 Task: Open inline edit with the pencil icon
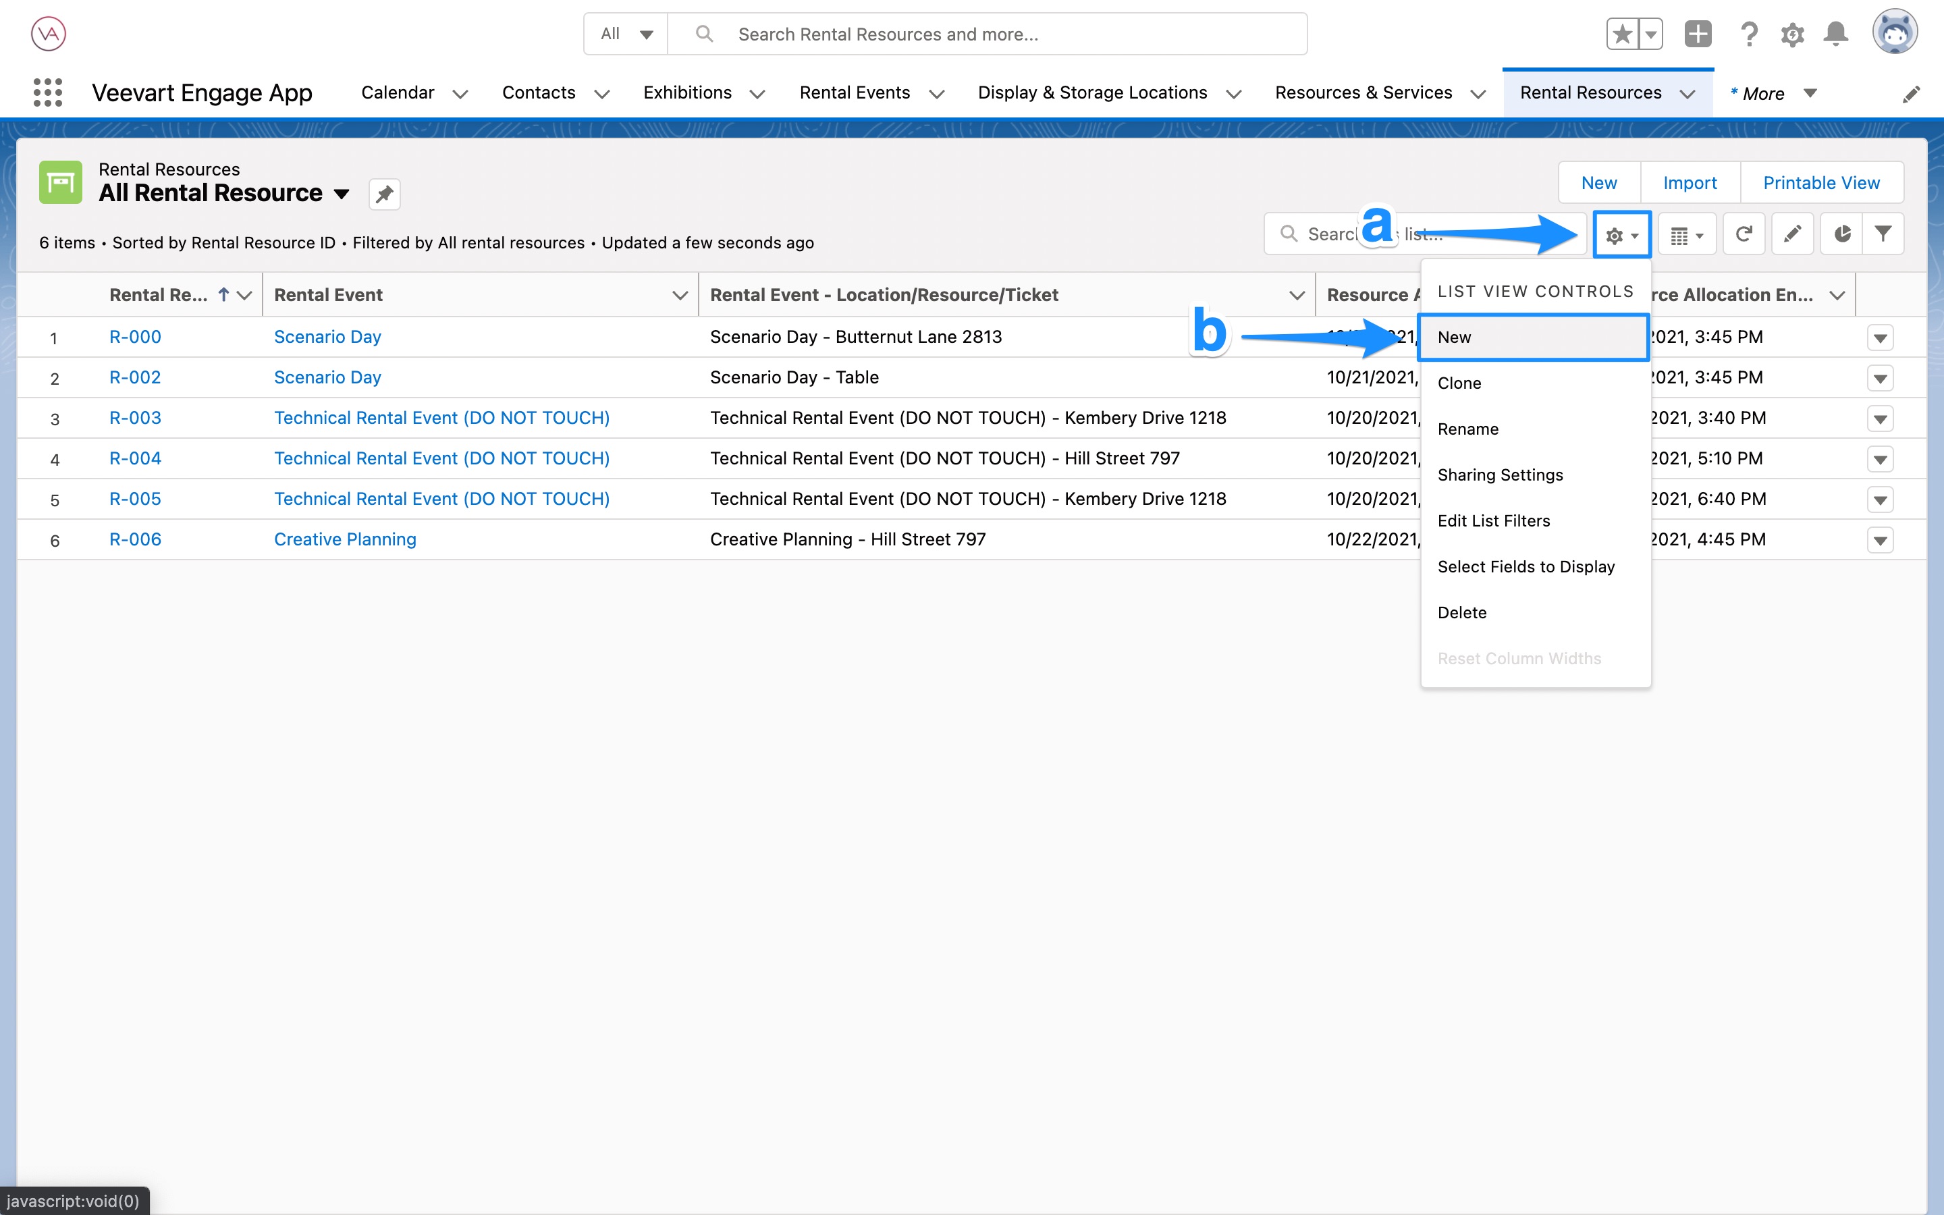1793,234
